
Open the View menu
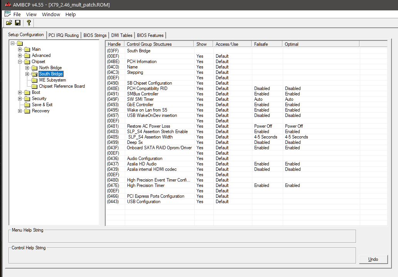[x=31, y=15]
